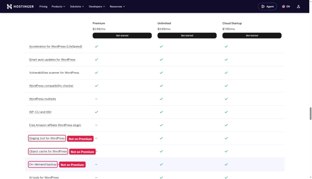Get started with the Unlimited plan
The width and height of the screenshot is (312, 179).
coord(187,35)
